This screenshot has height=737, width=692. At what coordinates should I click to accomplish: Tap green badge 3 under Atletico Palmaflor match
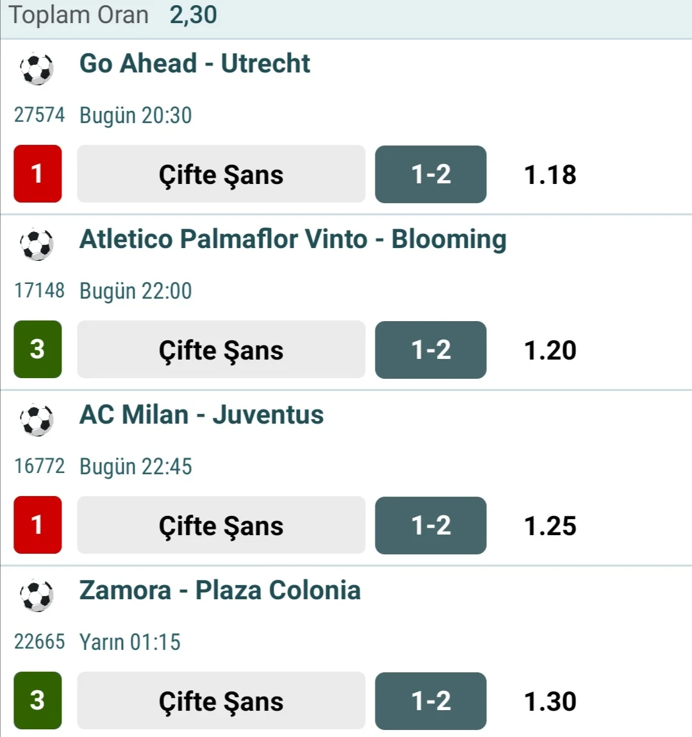click(x=38, y=349)
